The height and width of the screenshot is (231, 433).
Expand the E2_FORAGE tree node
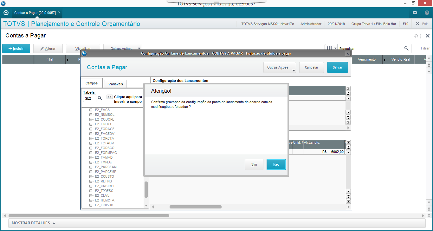pyautogui.click(x=91, y=129)
